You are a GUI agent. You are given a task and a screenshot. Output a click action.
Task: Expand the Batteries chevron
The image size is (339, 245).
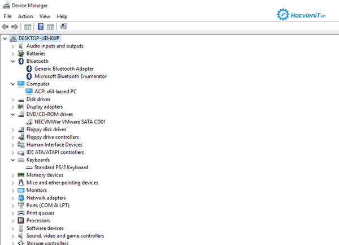coord(13,54)
